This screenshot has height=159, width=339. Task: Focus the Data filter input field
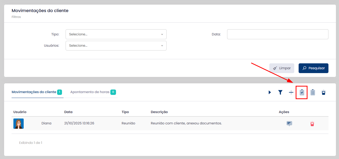278,34
